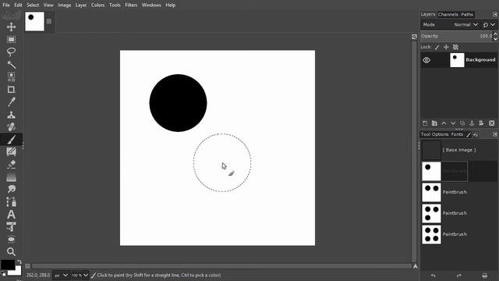Open the layer Mode dropdown showing Normal
The image size is (499, 281).
point(466,24)
